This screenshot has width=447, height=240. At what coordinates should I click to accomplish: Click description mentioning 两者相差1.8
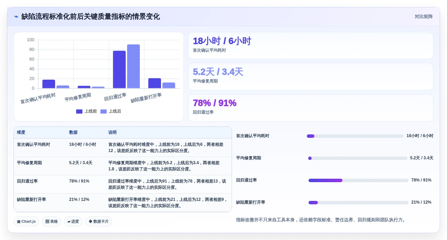tap(164, 166)
